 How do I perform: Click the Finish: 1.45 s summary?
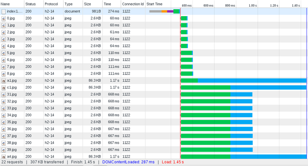click(x=83, y=162)
